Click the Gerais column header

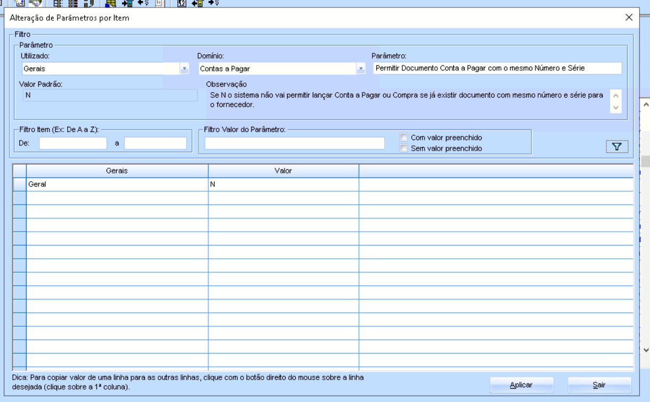coord(117,170)
